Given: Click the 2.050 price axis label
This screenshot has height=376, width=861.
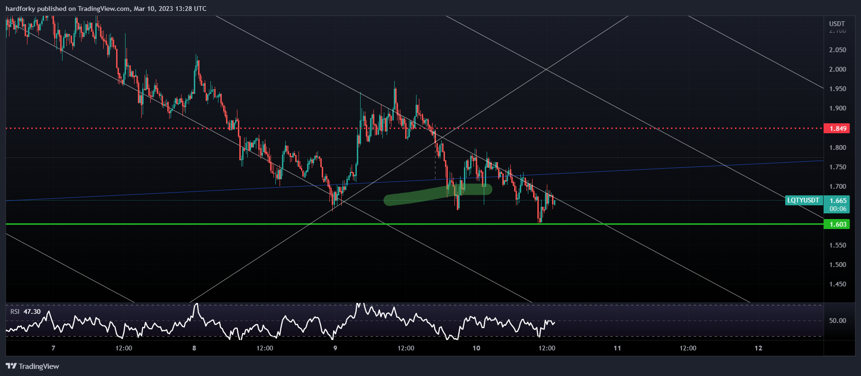Looking at the screenshot, I should point(837,50).
